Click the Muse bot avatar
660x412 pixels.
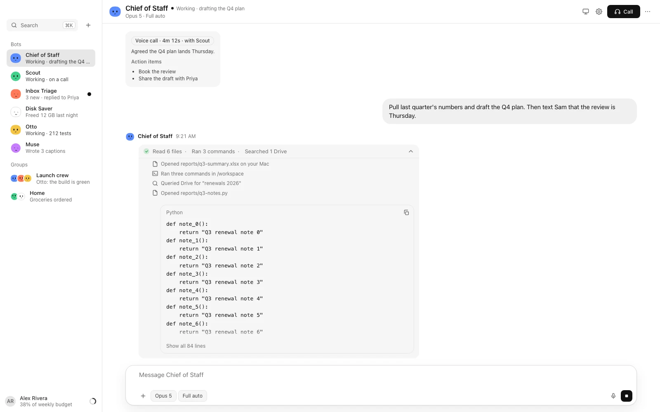(x=16, y=148)
